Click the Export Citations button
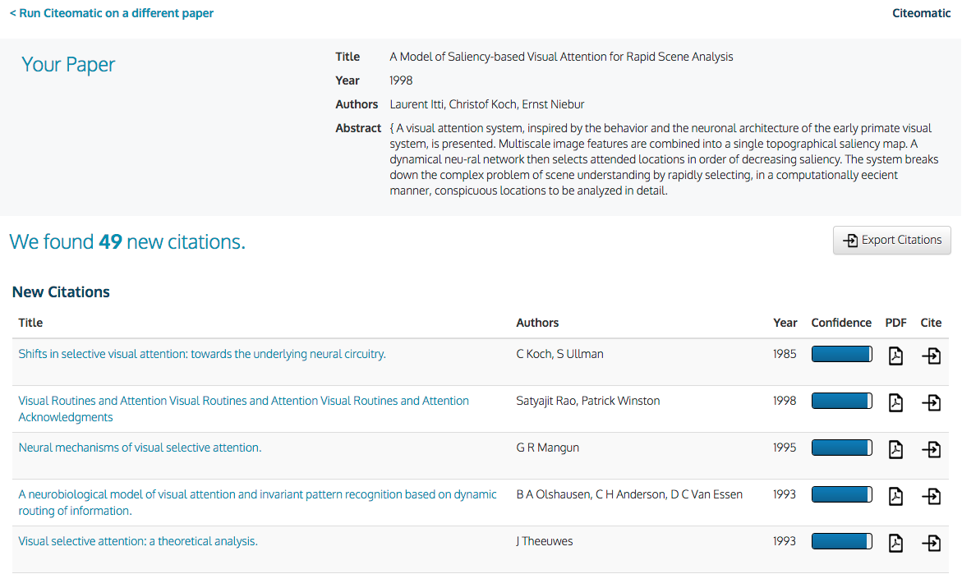 891,240
